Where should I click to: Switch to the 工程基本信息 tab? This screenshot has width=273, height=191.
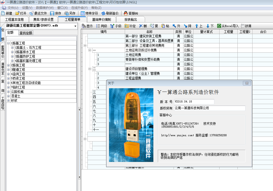(15, 19)
